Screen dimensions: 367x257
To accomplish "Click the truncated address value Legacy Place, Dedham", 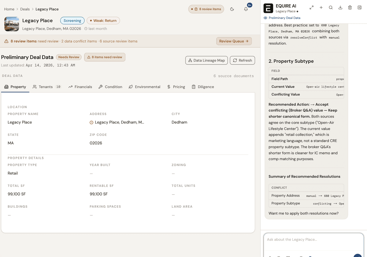I will point(120,122).
